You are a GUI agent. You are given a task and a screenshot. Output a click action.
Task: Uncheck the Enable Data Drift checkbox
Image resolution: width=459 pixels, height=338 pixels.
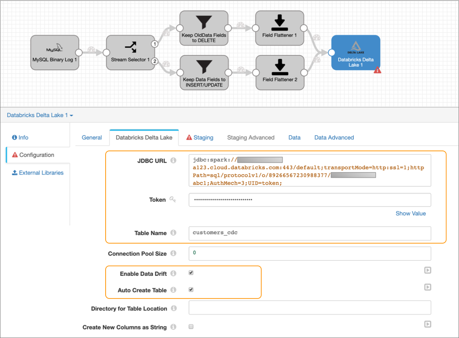[x=191, y=273]
